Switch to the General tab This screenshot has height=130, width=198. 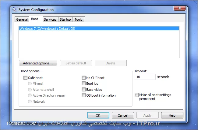click(22, 19)
